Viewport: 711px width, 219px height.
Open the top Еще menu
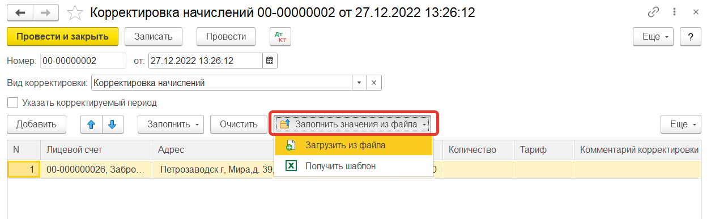(x=653, y=37)
